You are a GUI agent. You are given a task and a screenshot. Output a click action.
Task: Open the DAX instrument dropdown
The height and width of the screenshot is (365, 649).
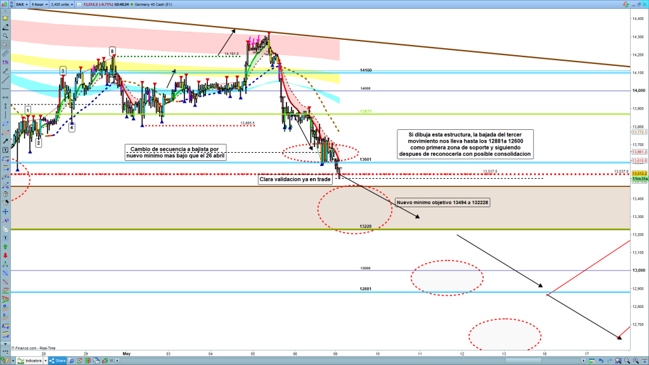coord(25,4)
